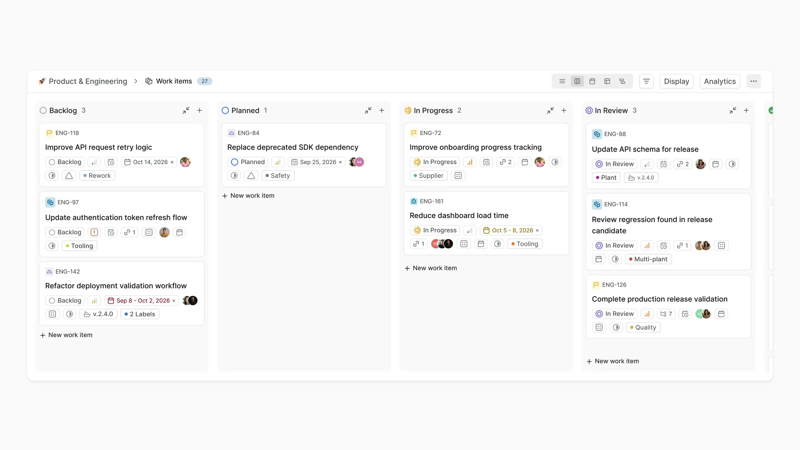Clear Sep 25, 2026 date on ENG-84

click(x=340, y=162)
